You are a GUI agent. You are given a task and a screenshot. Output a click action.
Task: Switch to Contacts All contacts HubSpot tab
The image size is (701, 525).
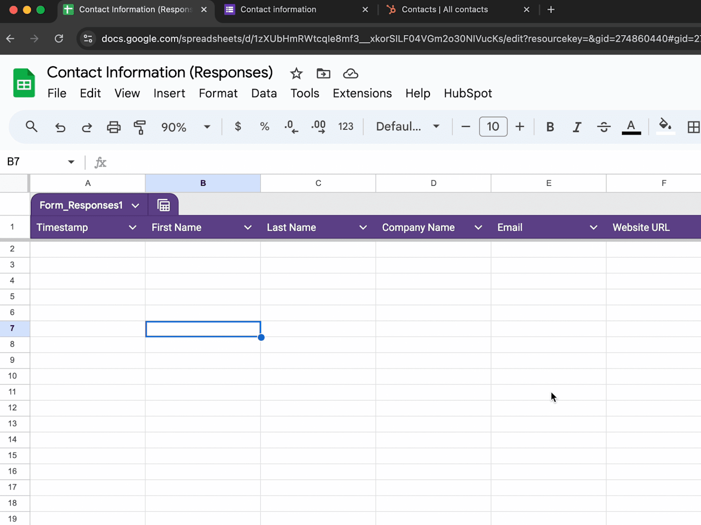(x=458, y=10)
